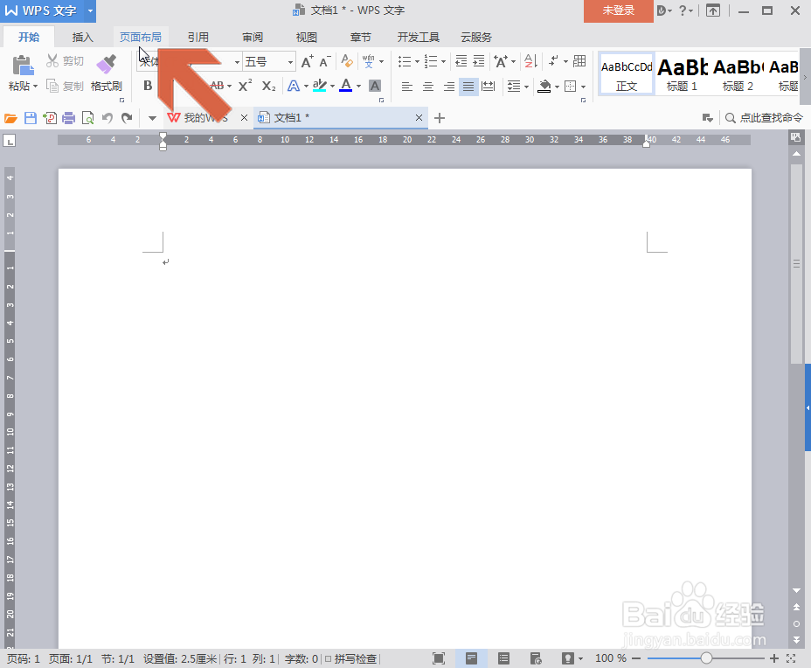Image resolution: width=811 pixels, height=668 pixels.
Task: Expand the font color dropdown arrow
Action: [x=358, y=87]
